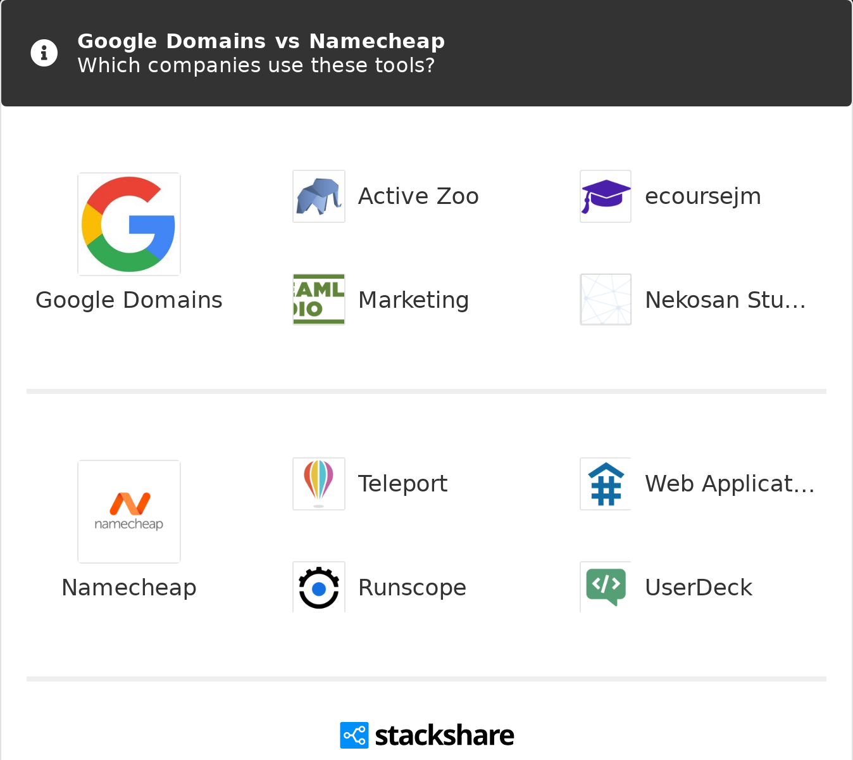Click the Active Zoo elephant icon
Screen dimensions: 853x760
pos(319,196)
